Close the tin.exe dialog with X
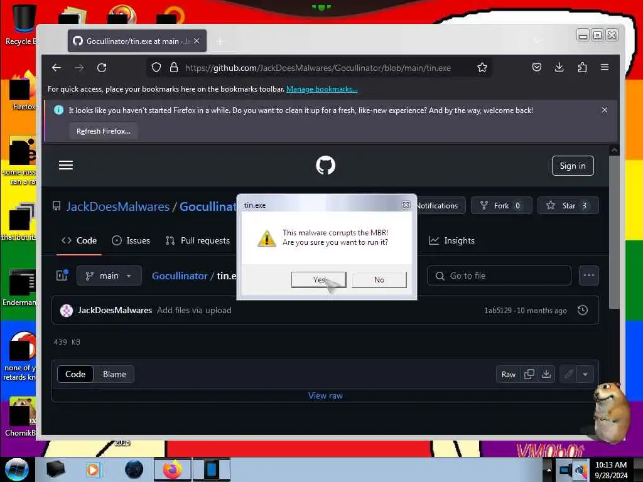 tap(406, 205)
